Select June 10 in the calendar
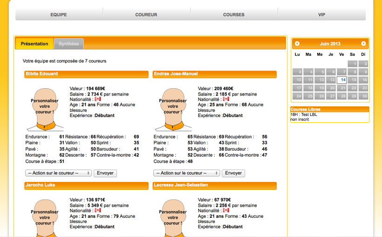Screen dimensions: 382x237 (x=297, y=80)
